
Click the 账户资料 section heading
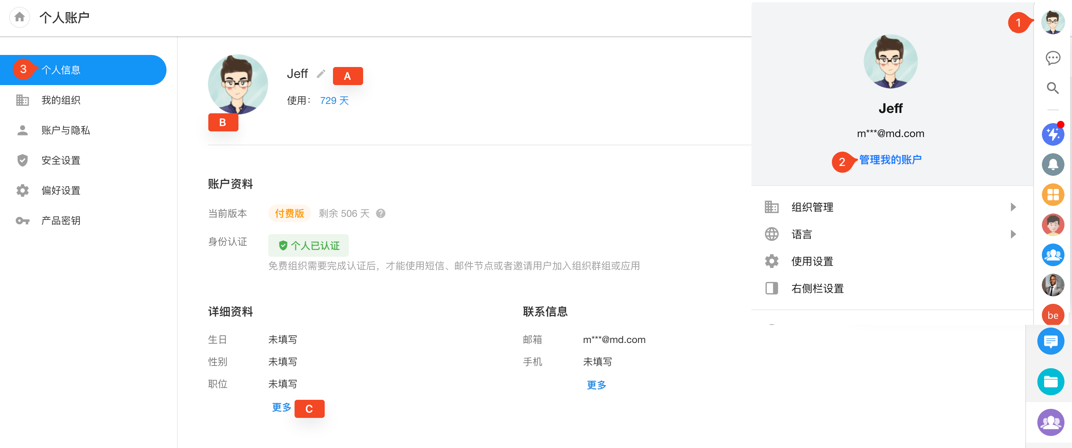pyautogui.click(x=230, y=184)
